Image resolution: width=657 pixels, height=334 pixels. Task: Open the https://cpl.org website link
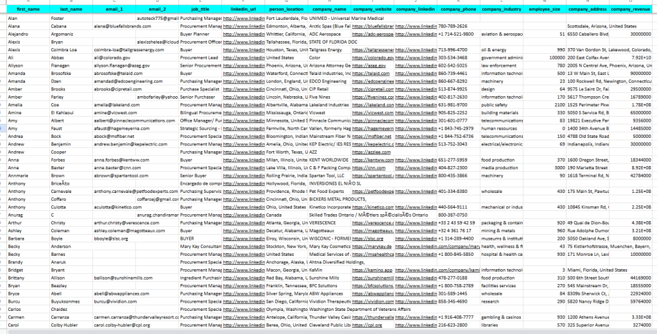point(367,325)
